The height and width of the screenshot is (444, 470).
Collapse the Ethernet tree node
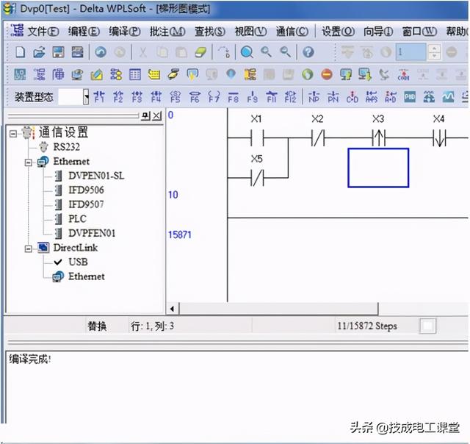(x=28, y=162)
